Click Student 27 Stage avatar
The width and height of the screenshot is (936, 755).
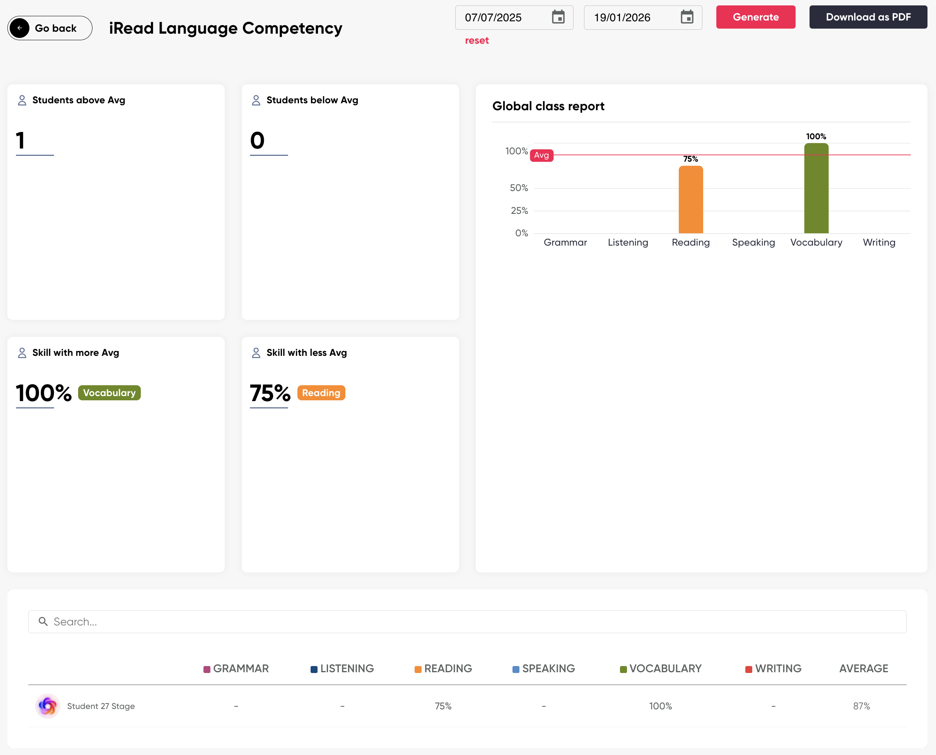coord(48,706)
